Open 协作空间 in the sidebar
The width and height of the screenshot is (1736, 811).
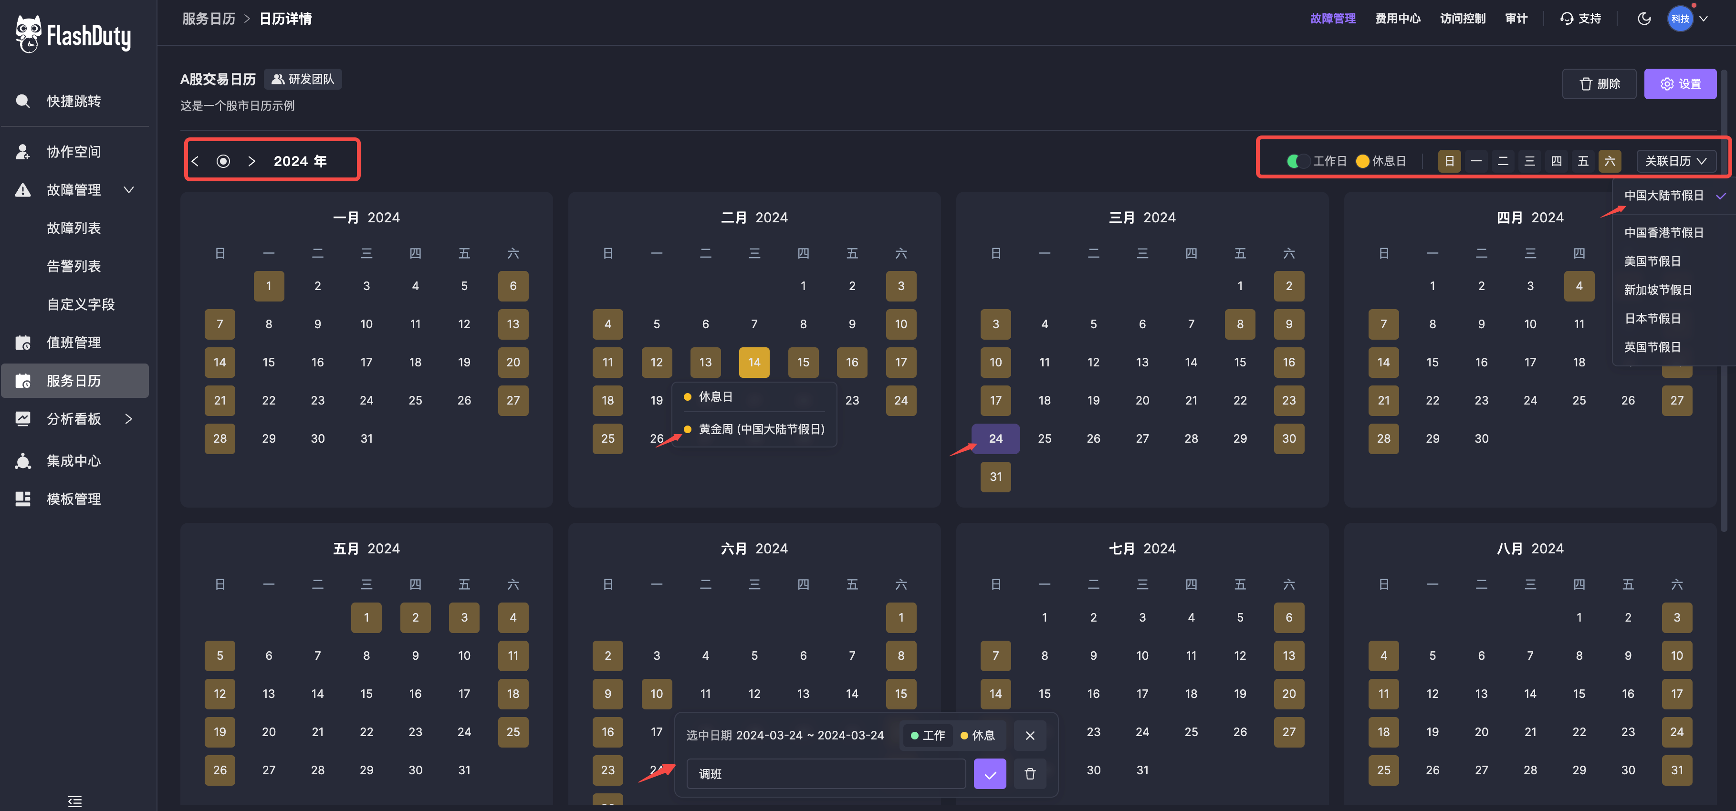point(74,152)
